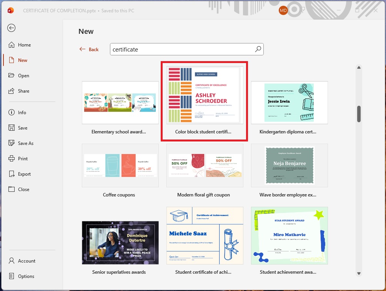This screenshot has width=386, height=291.
Task: Open Account settings
Action: [27, 261]
